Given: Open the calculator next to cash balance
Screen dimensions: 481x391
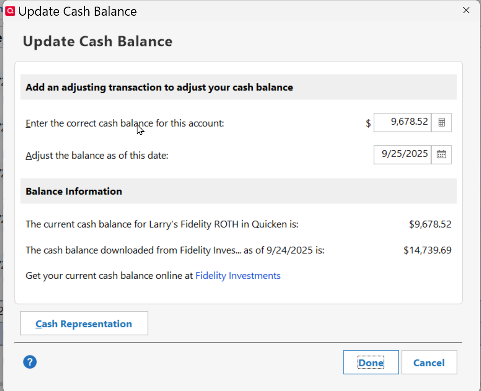Looking at the screenshot, I should coord(441,123).
